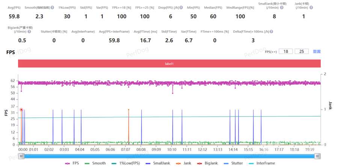Toggle InterFrame series in legend
The image size is (338, 167).
pyautogui.click(x=262, y=163)
